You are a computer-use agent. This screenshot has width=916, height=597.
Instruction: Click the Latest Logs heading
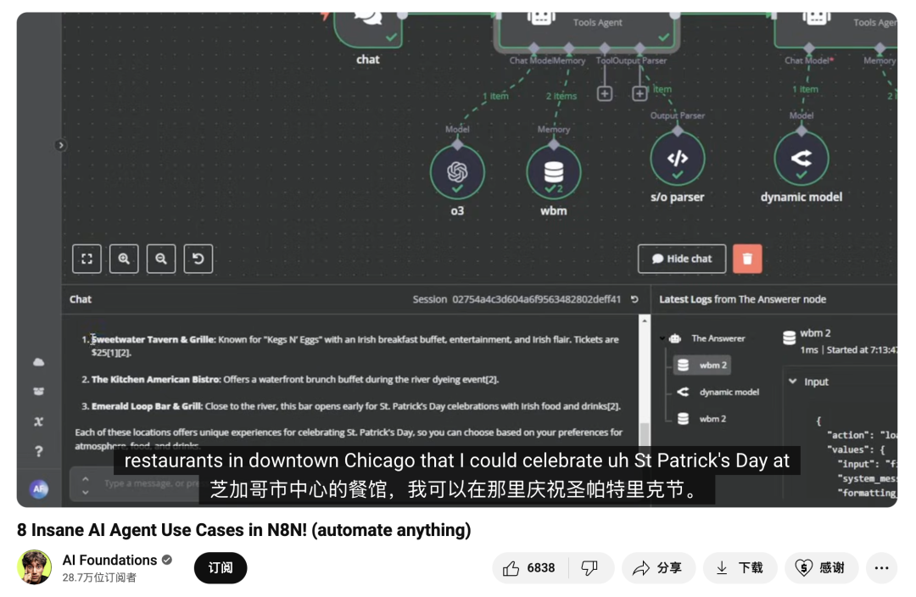[x=742, y=299]
